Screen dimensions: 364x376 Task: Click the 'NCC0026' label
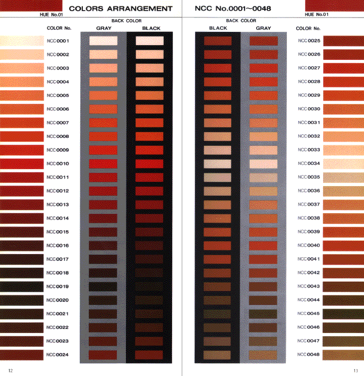[x=309, y=55]
